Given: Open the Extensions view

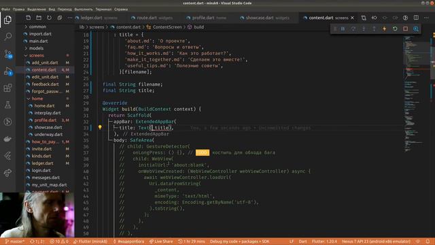Looking at the screenshot, I should [7, 88].
